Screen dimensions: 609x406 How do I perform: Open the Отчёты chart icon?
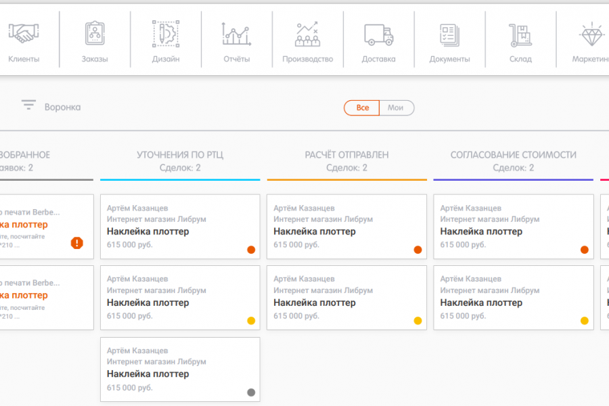236,34
